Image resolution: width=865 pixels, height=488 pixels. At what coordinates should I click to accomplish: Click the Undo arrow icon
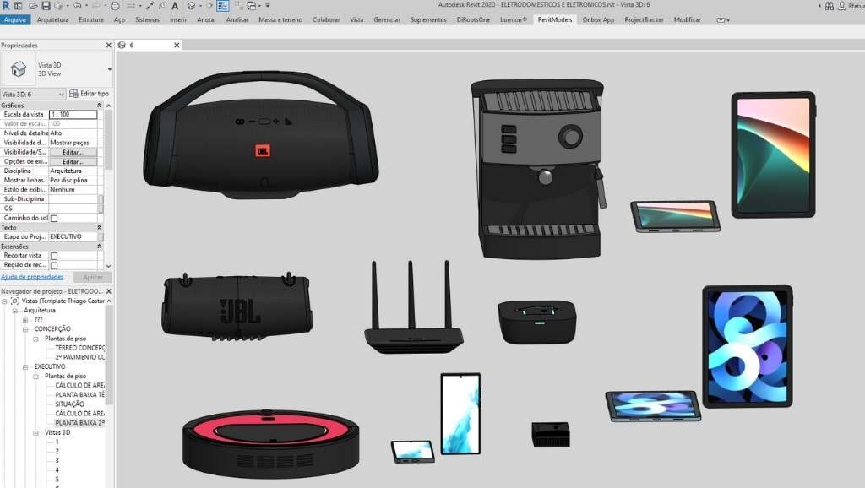78,6
